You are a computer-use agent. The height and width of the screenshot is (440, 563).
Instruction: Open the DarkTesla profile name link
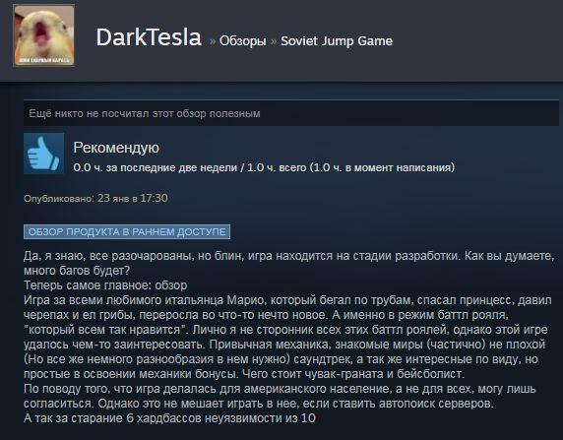[x=149, y=37]
